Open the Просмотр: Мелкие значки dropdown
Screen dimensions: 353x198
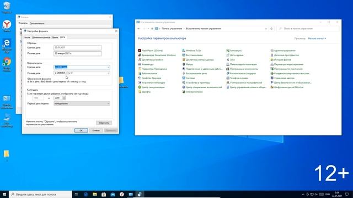(317, 38)
